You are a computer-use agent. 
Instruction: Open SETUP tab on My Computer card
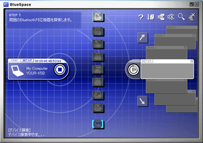[x=27, y=60]
